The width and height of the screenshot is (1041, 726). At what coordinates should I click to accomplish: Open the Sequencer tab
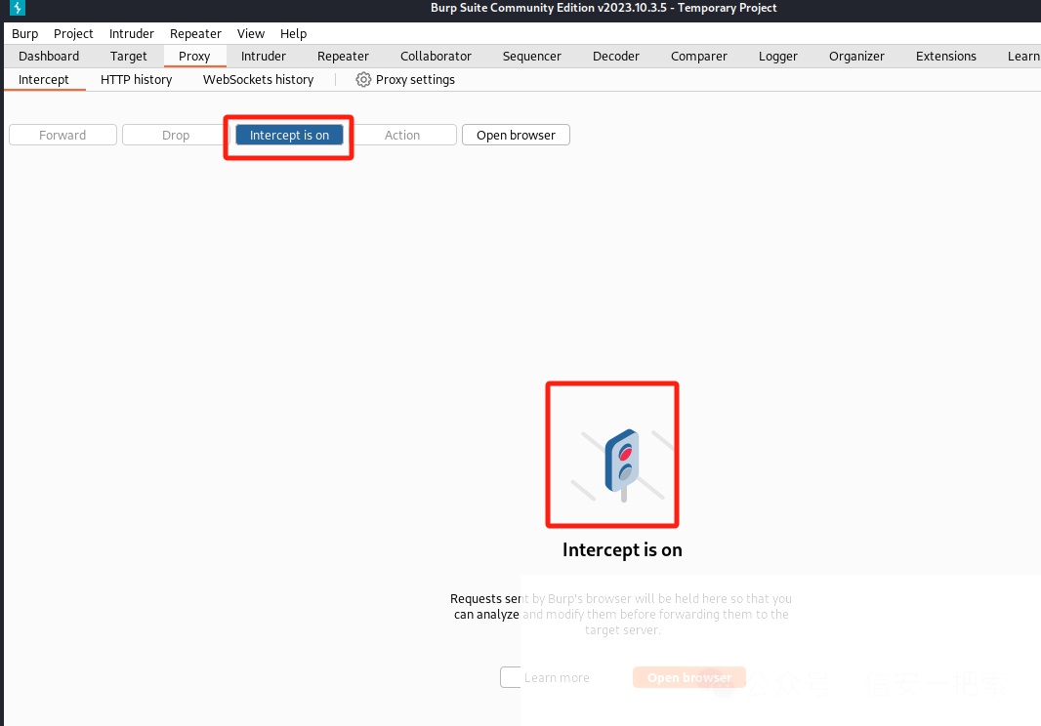[x=532, y=57]
